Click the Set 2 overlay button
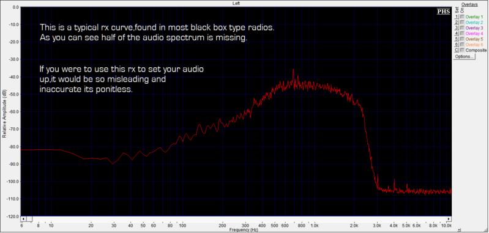 pyautogui.click(x=457, y=23)
